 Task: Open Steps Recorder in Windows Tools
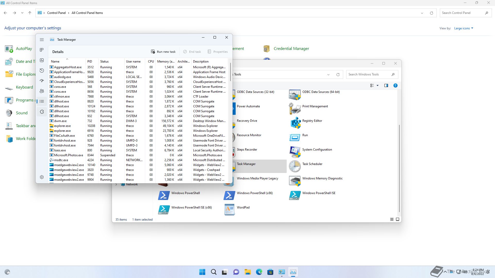(245, 152)
